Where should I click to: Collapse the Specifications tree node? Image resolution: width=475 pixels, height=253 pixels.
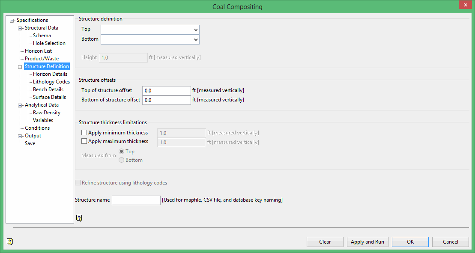(12, 20)
